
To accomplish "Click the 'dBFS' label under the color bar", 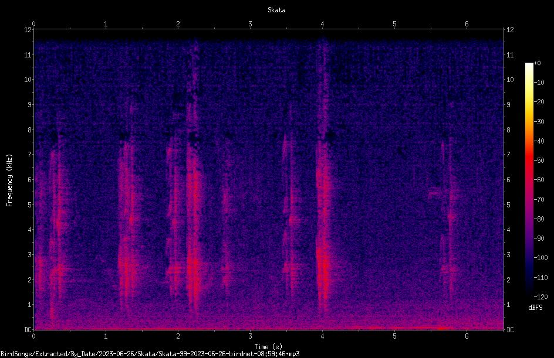I will 535,308.
